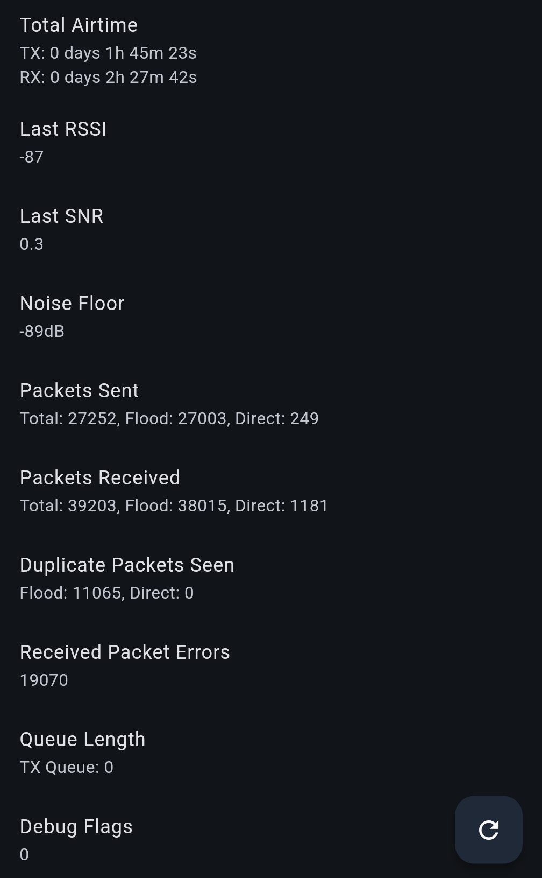Select the Debug Flags heading

pyautogui.click(x=76, y=827)
